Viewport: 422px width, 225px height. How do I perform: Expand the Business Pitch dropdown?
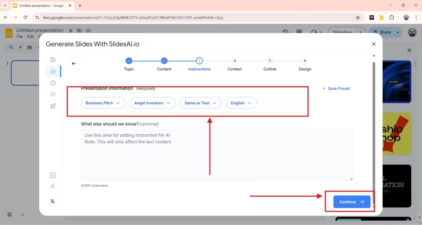coord(103,103)
